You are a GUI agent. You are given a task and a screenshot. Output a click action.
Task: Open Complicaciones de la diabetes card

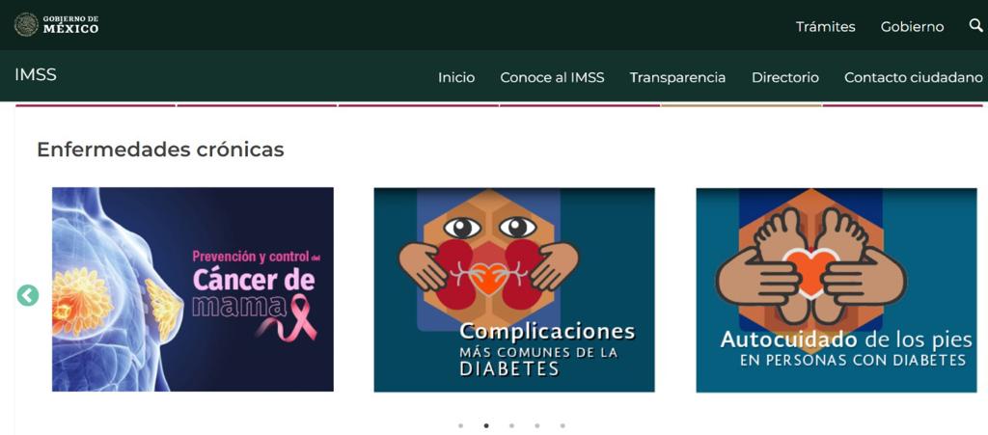(514, 289)
